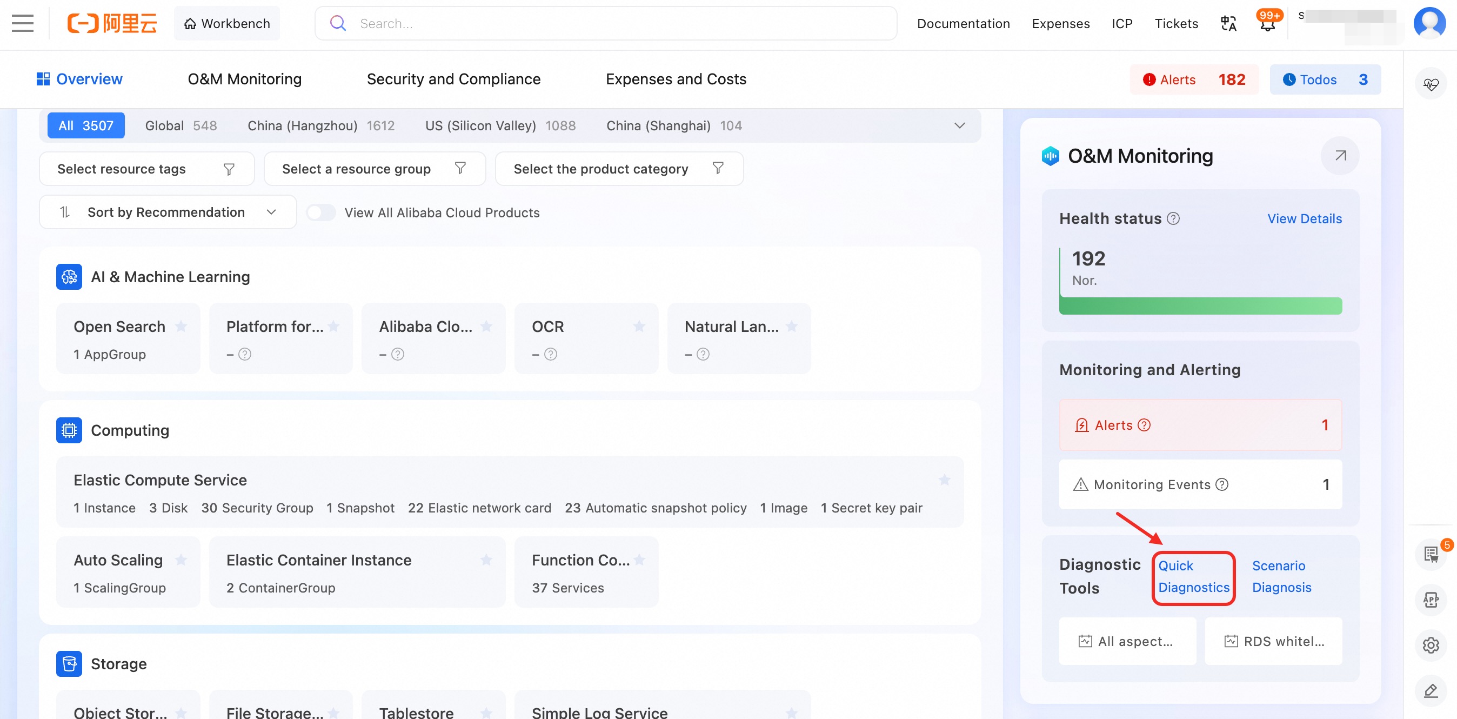This screenshot has width=1457, height=719.
Task: Click the Alerts 182 button
Action: pyautogui.click(x=1194, y=80)
